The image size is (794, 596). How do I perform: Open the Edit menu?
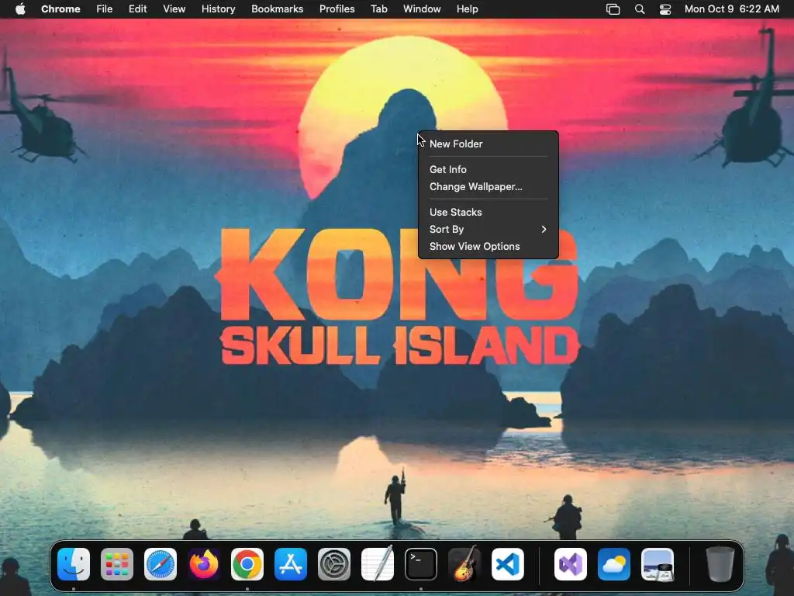[x=138, y=9]
